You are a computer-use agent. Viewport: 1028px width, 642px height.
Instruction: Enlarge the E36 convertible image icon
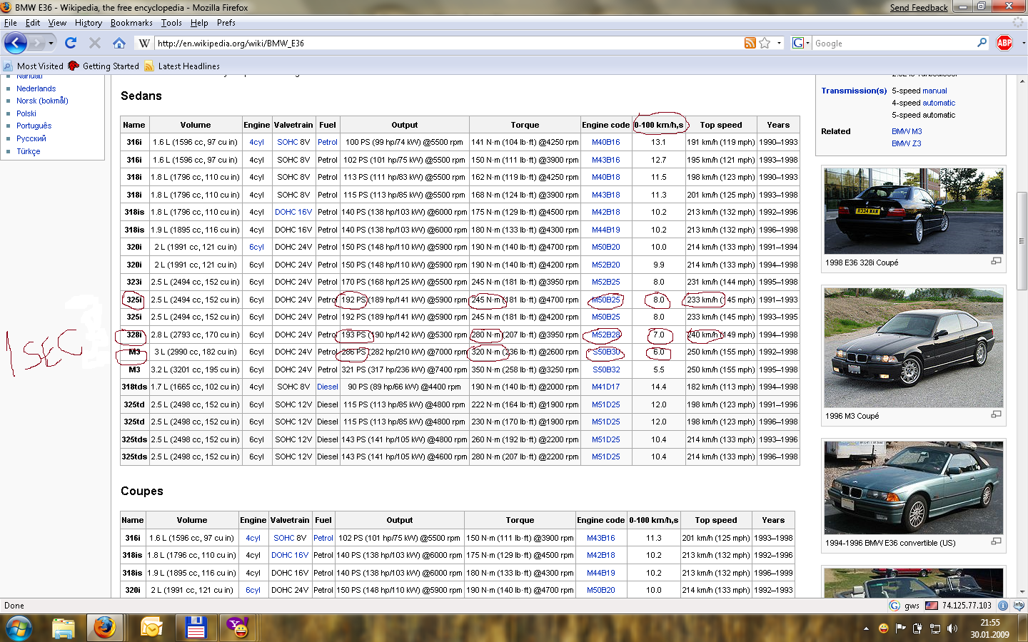pyautogui.click(x=996, y=541)
